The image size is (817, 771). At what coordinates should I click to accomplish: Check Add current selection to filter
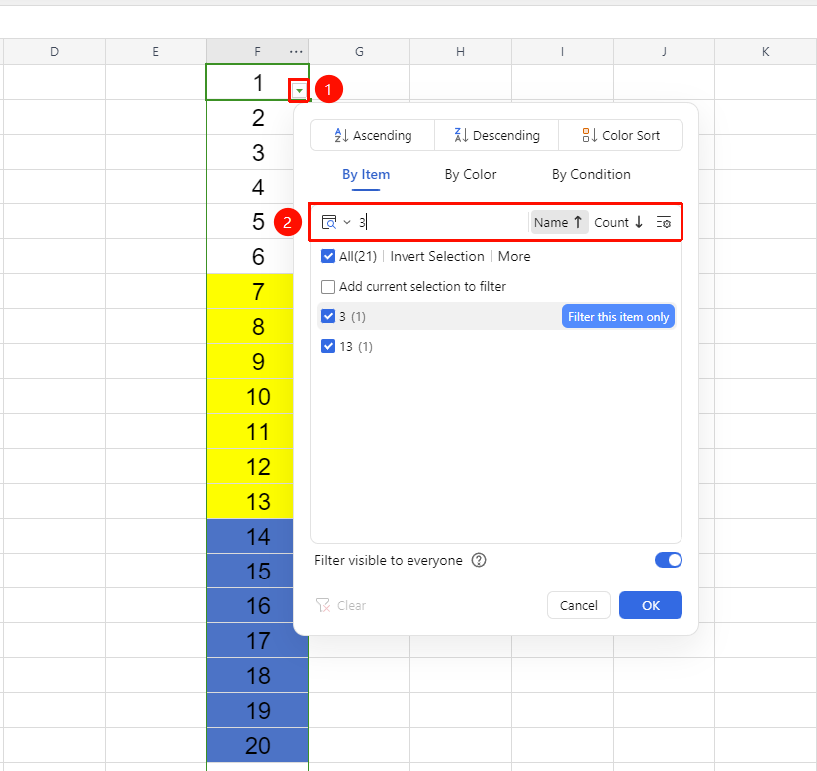click(328, 287)
